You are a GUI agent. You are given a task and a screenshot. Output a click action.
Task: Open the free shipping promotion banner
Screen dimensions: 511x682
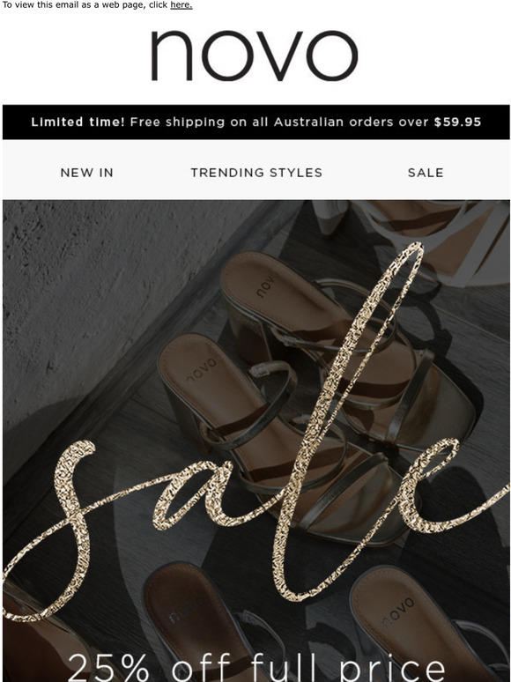[x=255, y=122]
